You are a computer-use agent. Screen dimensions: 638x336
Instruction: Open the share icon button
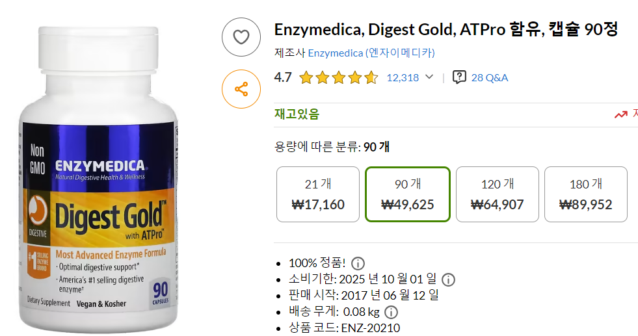[x=241, y=89]
